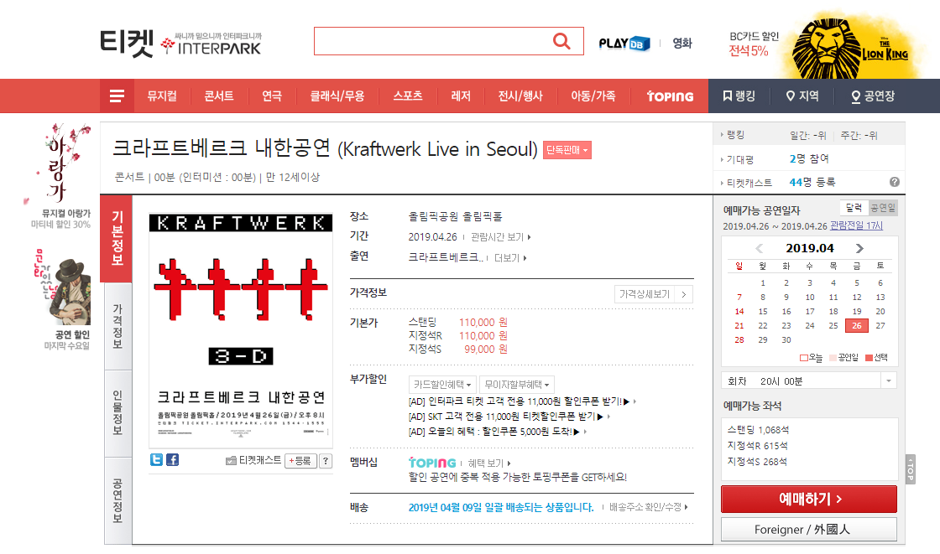
Task: Share on Facebook icon
Action: (x=172, y=460)
